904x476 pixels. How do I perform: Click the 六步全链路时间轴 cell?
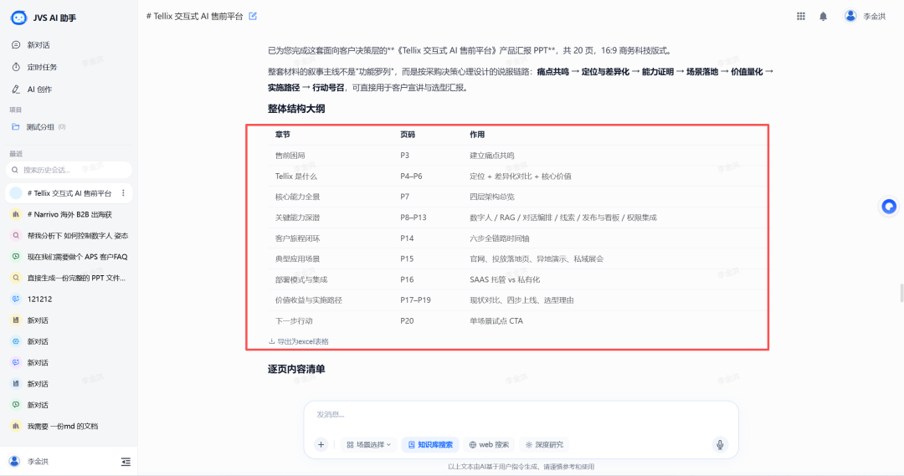[499, 238]
